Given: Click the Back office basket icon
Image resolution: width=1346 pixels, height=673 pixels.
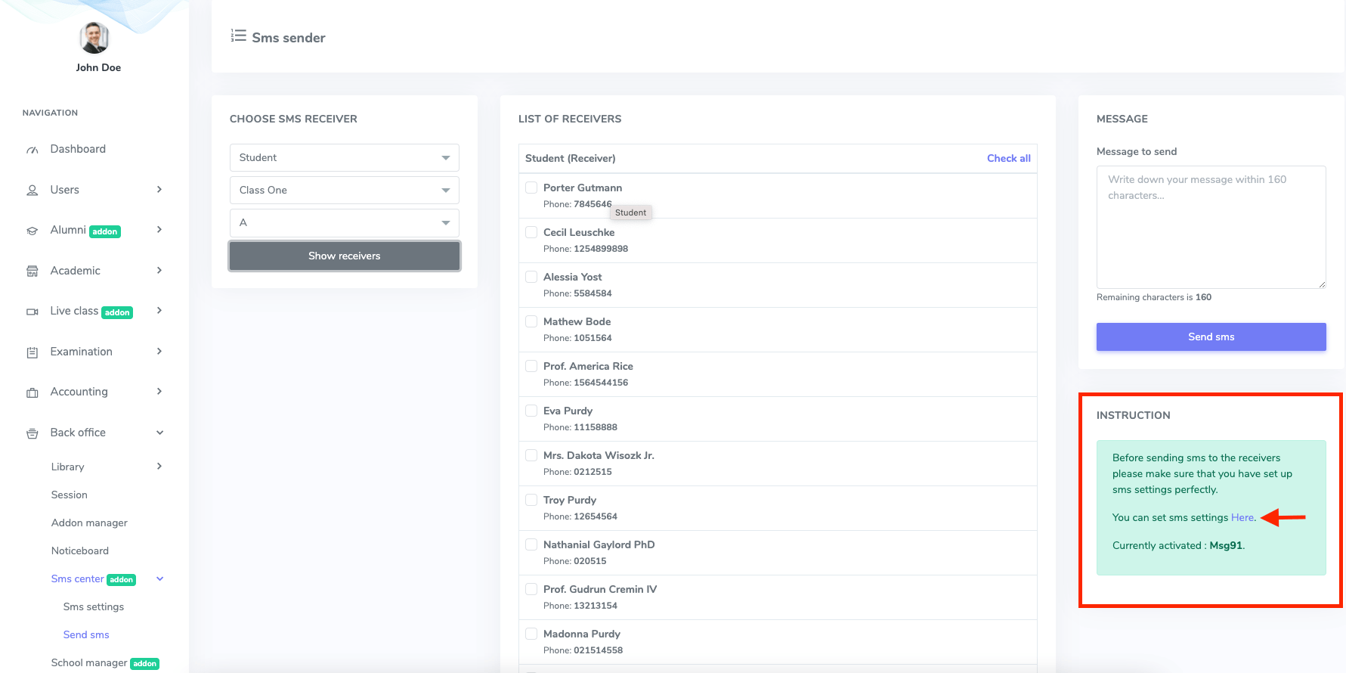Looking at the screenshot, I should tap(32, 433).
